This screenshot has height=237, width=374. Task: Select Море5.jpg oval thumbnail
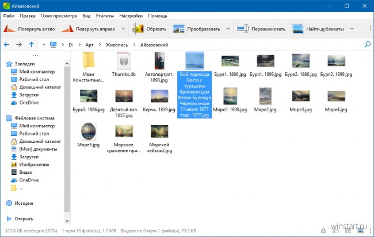[x=89, y=131]
